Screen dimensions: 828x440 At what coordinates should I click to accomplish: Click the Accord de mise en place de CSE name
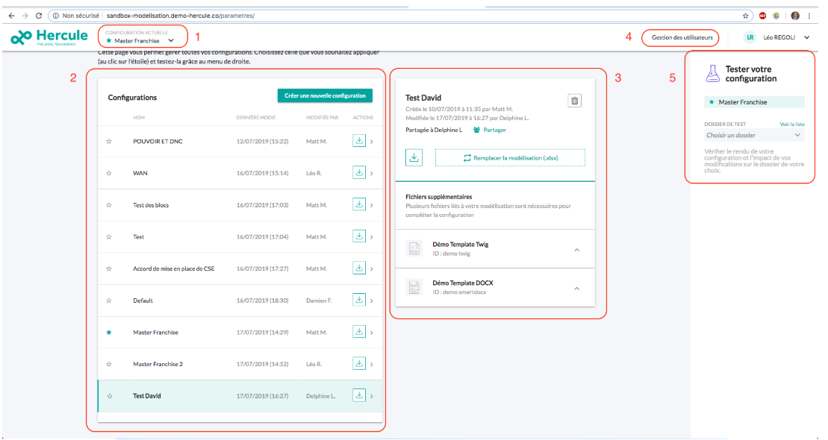[174, 268]
